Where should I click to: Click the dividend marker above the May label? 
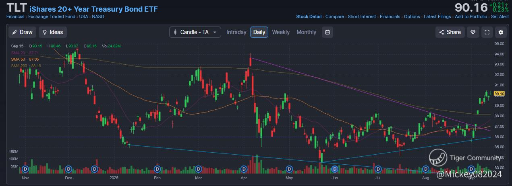pos(289,169)
